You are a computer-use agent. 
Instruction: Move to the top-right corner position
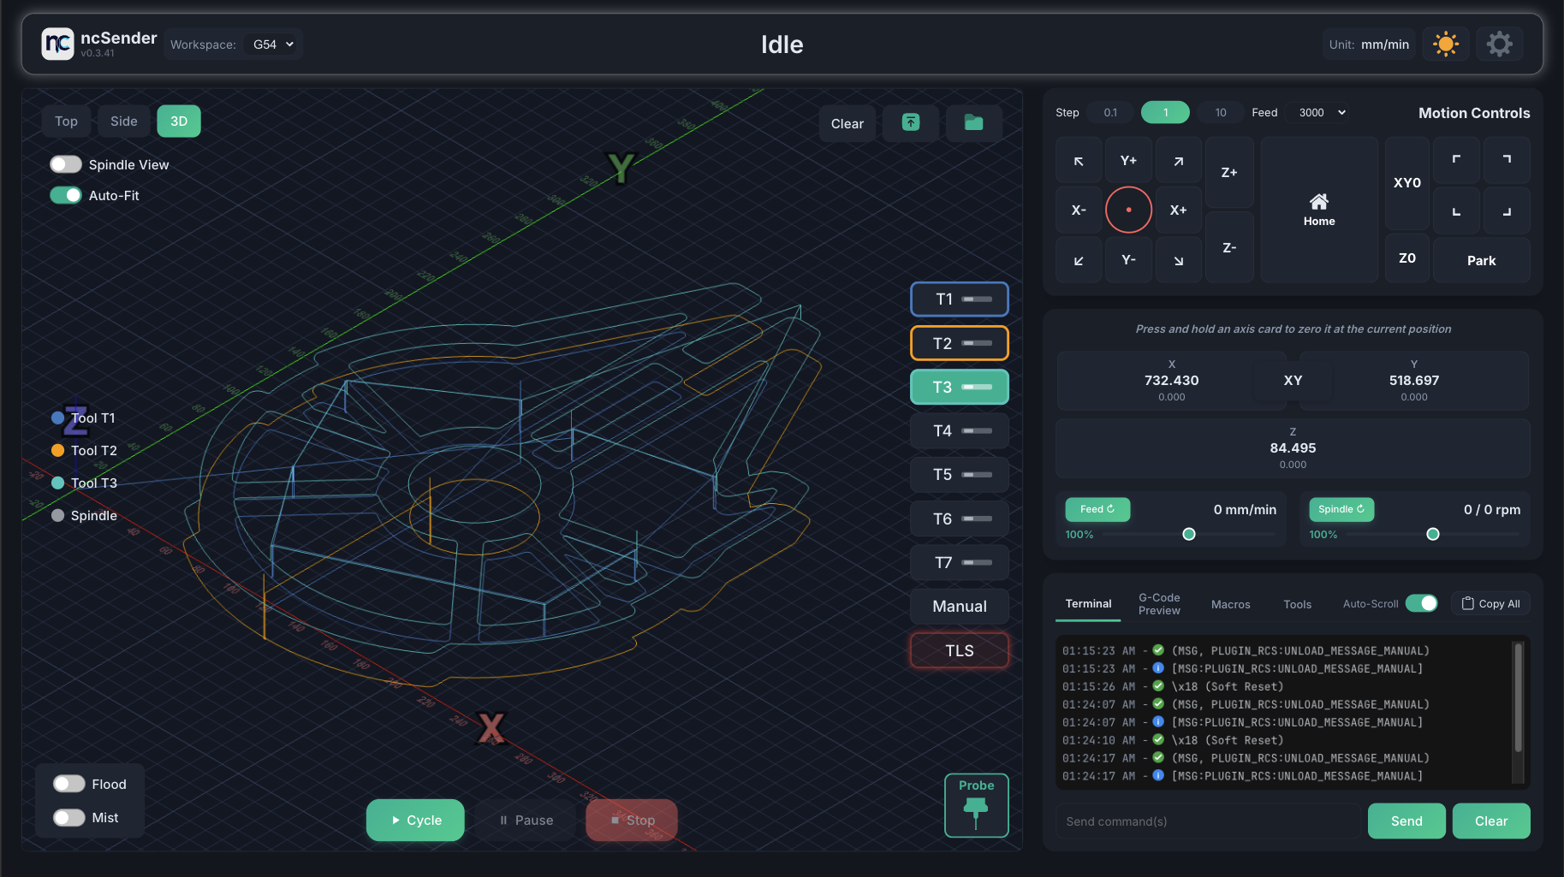click(x=1507, y=160)
